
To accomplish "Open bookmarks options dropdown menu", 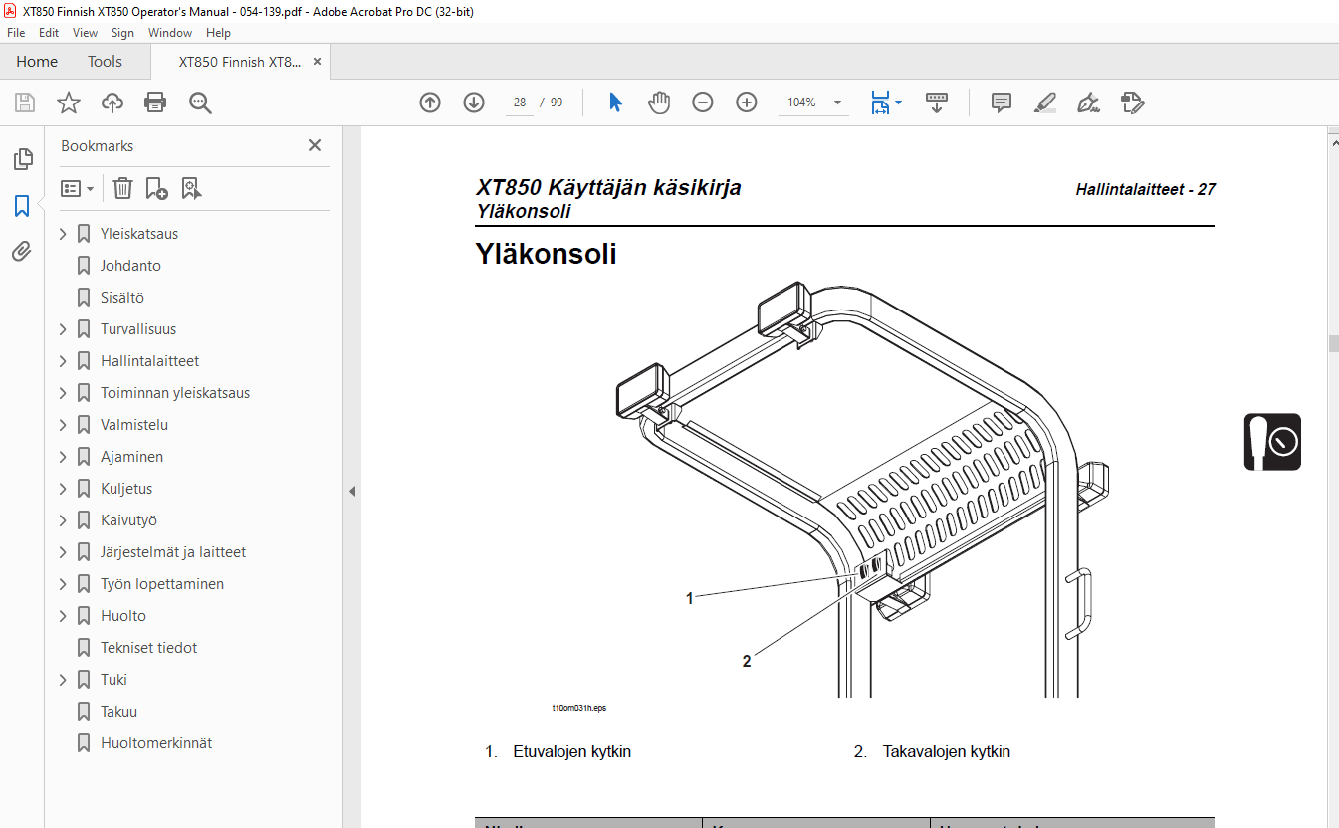I will pos(78,188).
